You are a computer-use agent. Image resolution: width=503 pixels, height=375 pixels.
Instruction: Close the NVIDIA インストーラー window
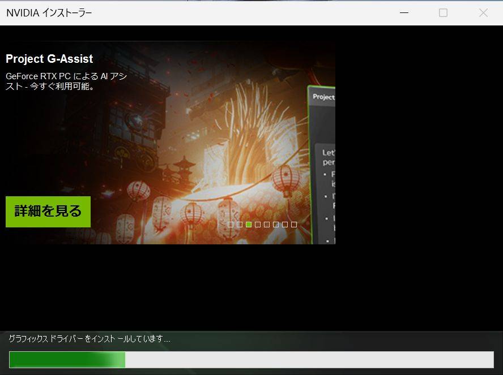(x=483, y=13)
